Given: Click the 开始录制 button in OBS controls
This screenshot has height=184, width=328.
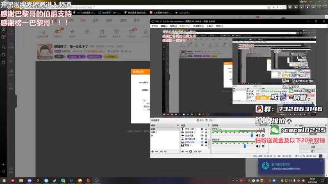Looking at the screenshot, I should pos(313,135).
